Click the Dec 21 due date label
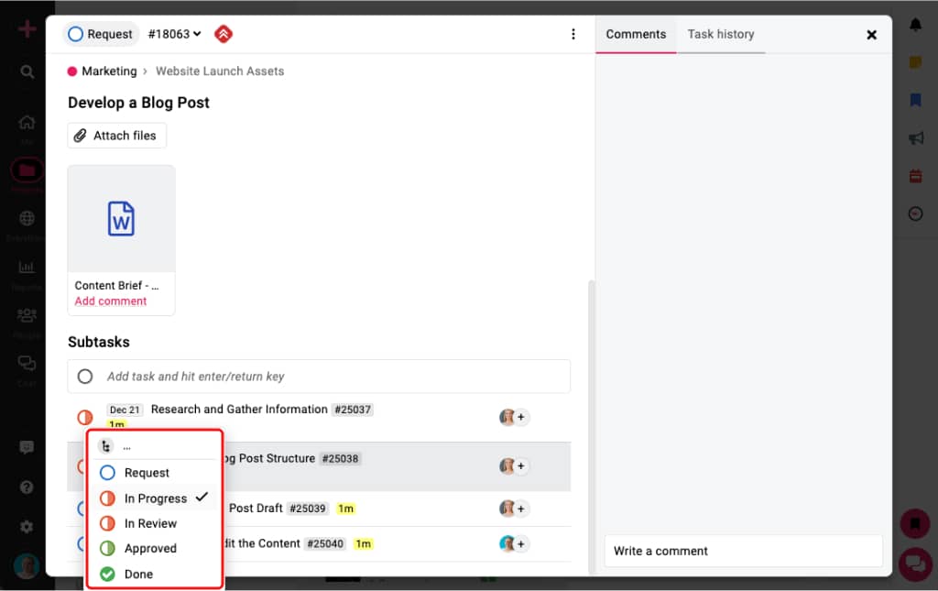 [x=125, y=410]
